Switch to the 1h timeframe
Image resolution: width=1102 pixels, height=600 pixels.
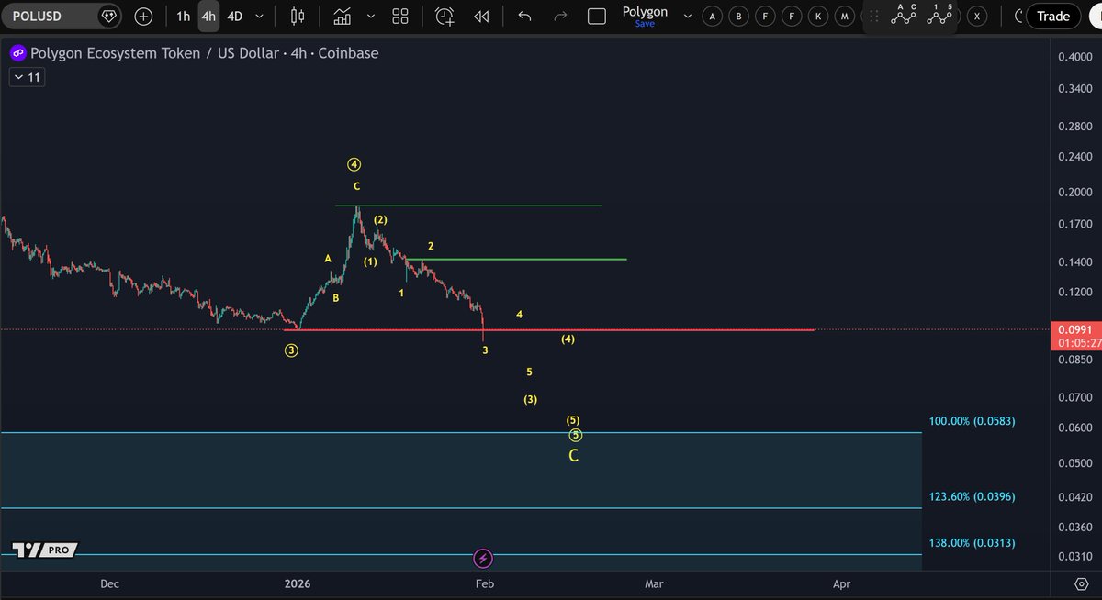(184, 17)
